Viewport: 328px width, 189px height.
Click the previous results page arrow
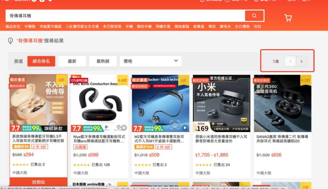(x=290, y=61)
